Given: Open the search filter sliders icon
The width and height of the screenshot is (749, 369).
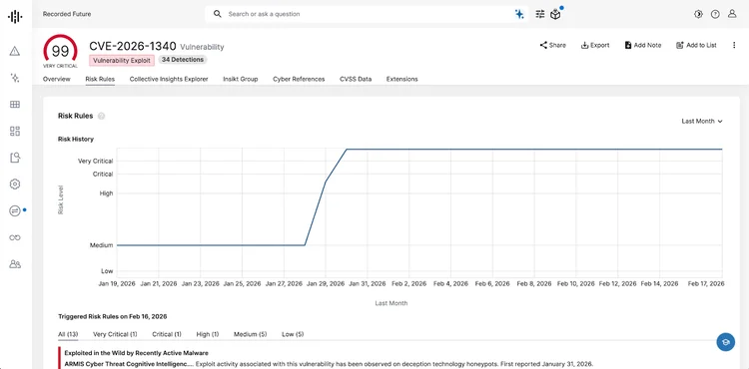Looking at the screenshot, I should coord(540,14).
